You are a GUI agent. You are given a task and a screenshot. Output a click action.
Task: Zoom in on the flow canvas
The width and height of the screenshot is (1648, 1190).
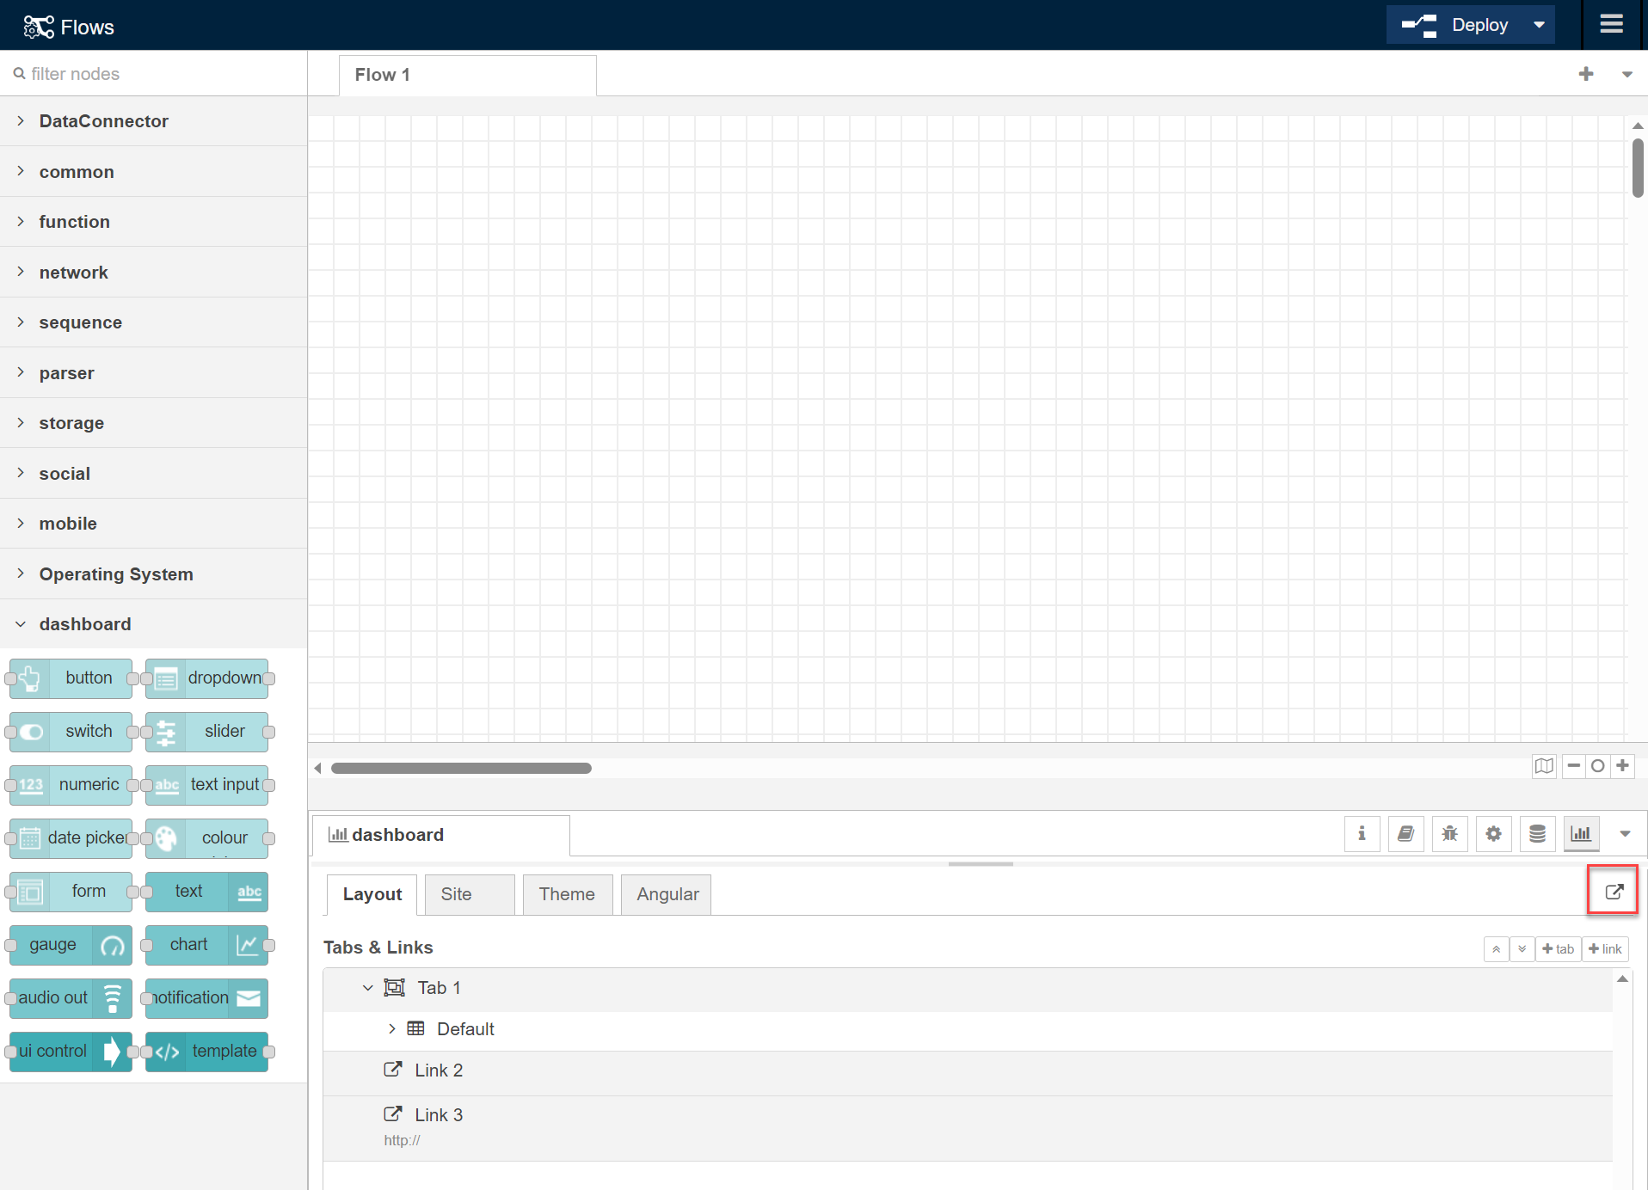(1624, 765)
